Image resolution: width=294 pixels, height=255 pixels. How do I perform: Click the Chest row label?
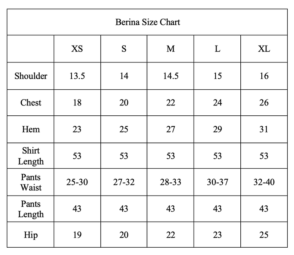[x=31, y=103]
